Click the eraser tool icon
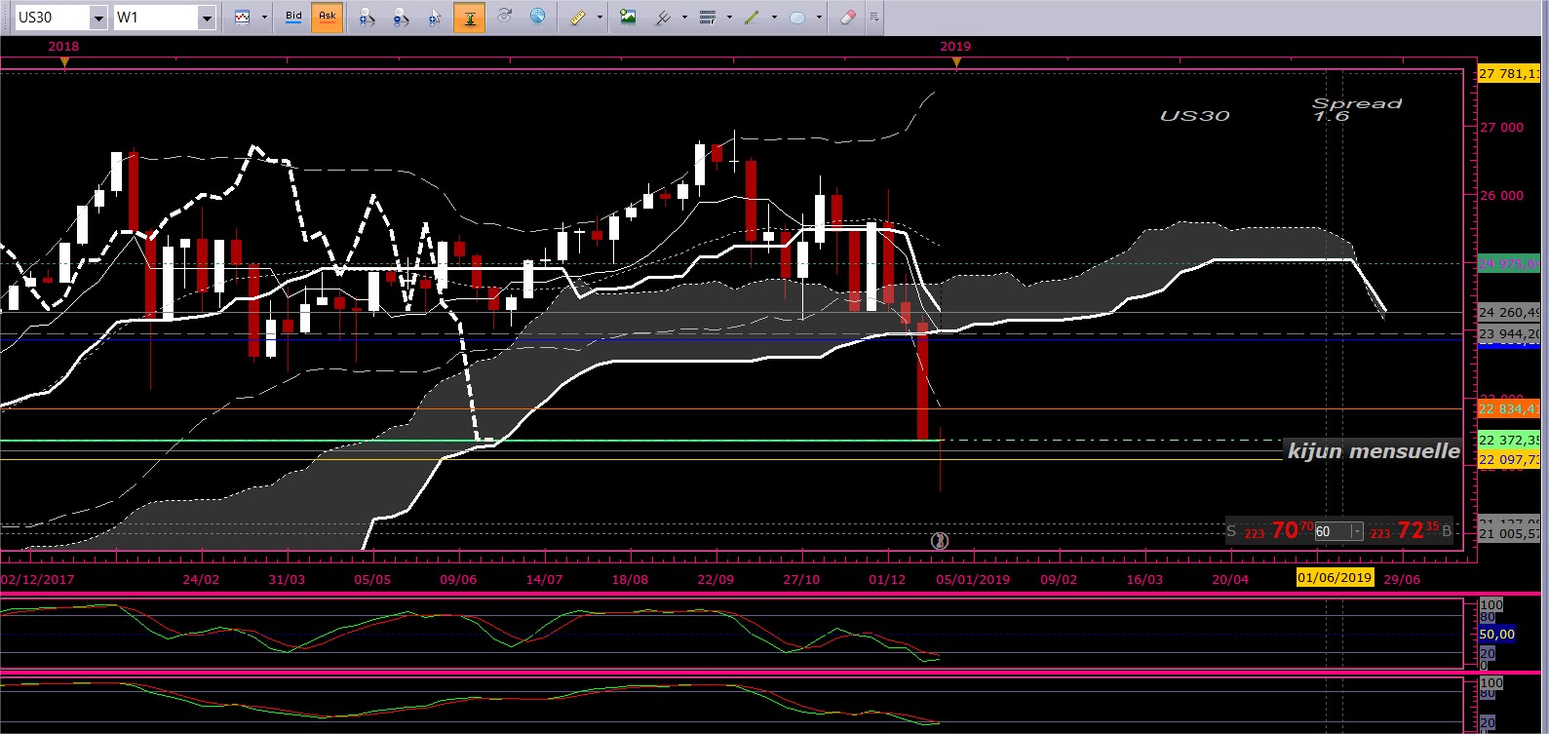 coord(848,18)
